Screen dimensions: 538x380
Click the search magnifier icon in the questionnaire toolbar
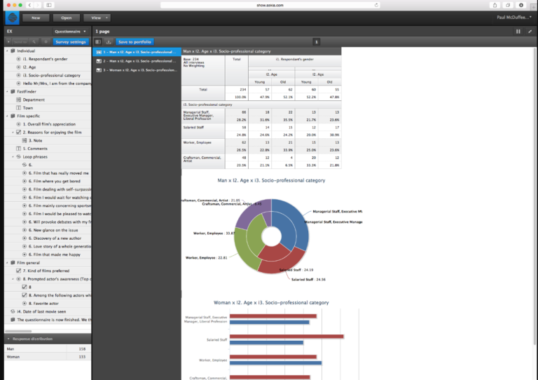[34, 42]
